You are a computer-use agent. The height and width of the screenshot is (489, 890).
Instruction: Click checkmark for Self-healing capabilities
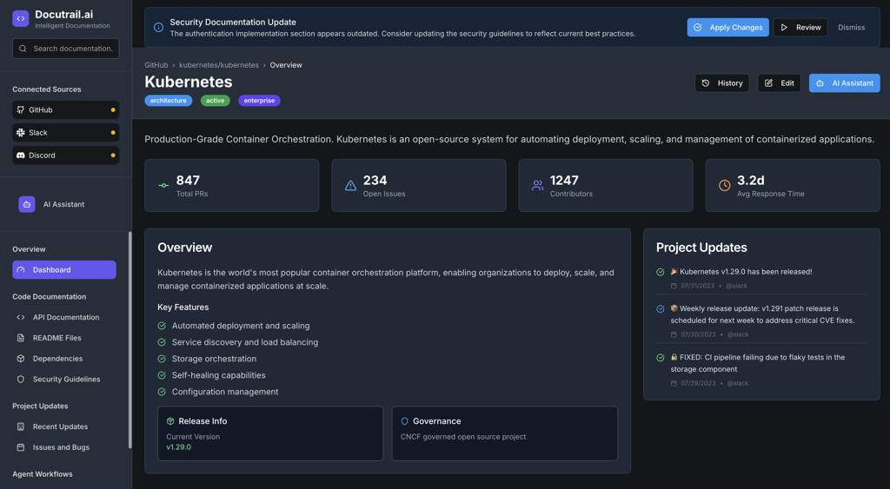(162, 375)
